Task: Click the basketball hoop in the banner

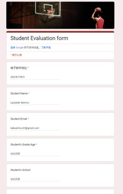Action: (x=51, y=13)
